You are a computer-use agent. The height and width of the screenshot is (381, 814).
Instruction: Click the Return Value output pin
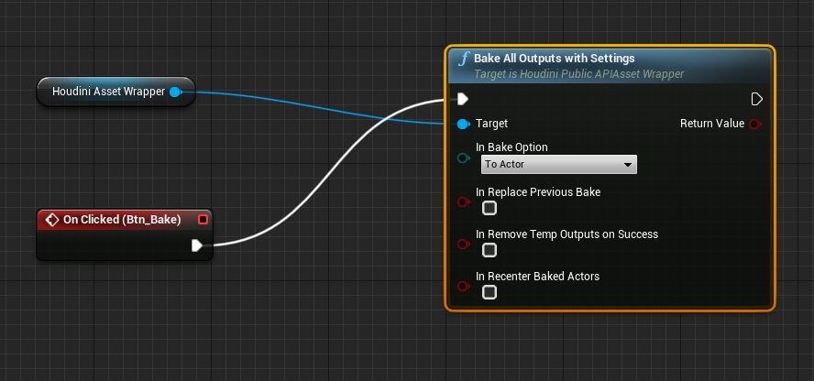755,124
